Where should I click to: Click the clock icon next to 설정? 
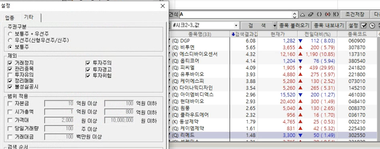(372, 26)
